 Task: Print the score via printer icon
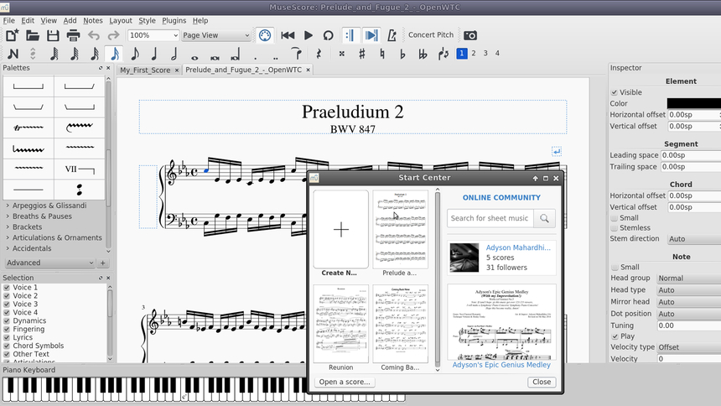[73, 35]
